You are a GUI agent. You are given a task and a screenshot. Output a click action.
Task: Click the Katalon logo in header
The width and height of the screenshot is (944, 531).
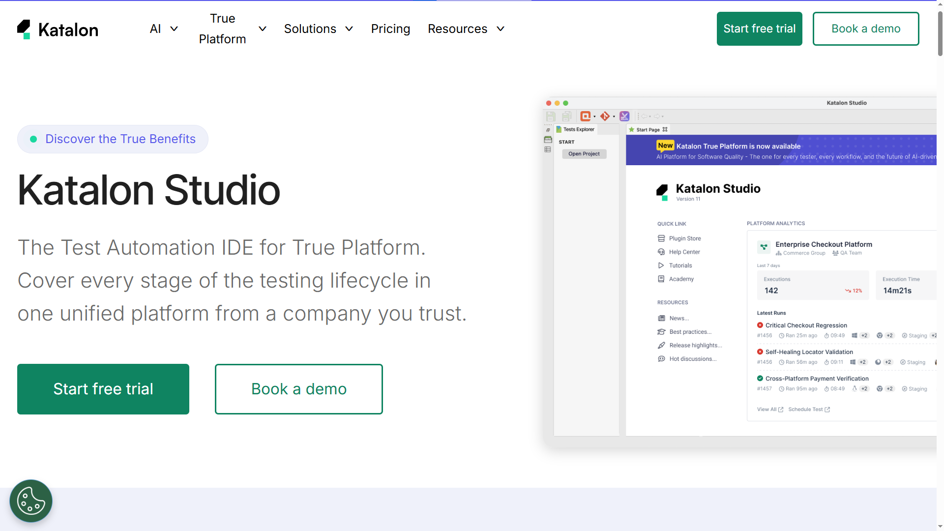click(x=58, y=29)
